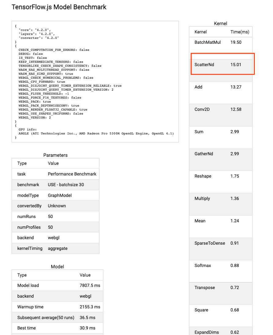
Task: Click the "converter": "4.2.0" line
Action: coord(39,38)
